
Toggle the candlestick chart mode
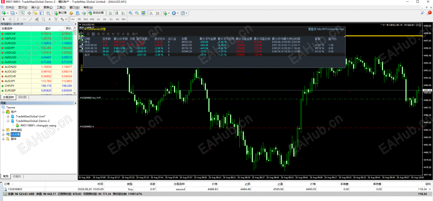[117, 13]
